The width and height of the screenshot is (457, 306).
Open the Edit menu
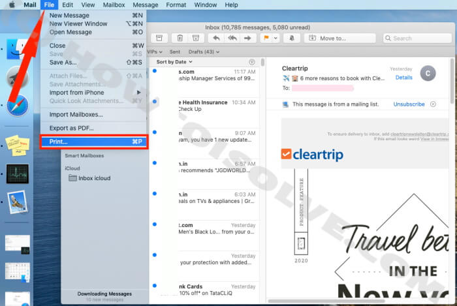[x=67, y=5]
